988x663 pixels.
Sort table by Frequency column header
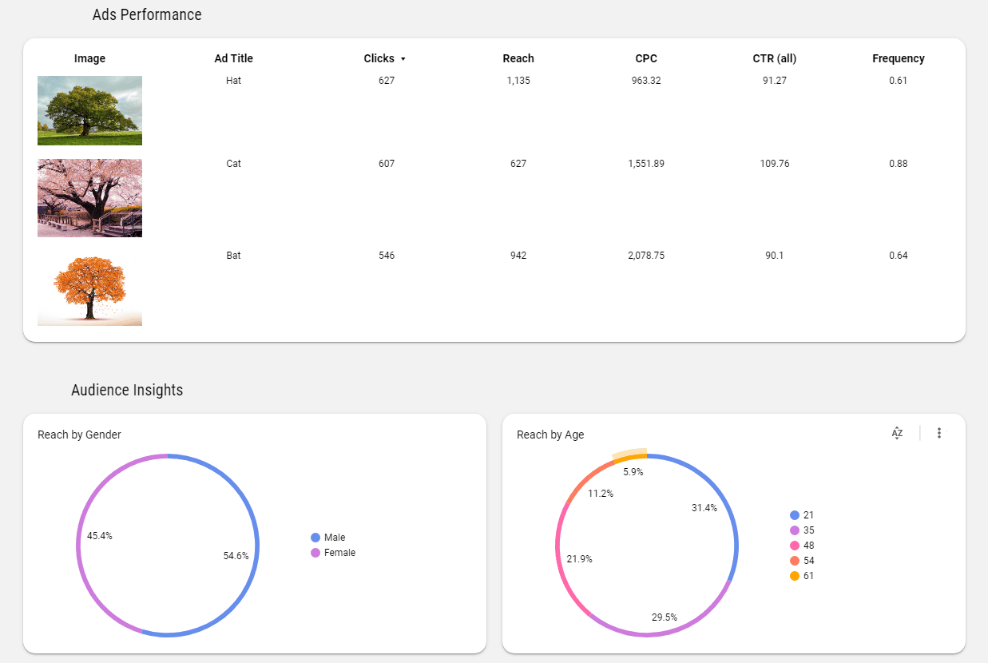coord(899,58)
